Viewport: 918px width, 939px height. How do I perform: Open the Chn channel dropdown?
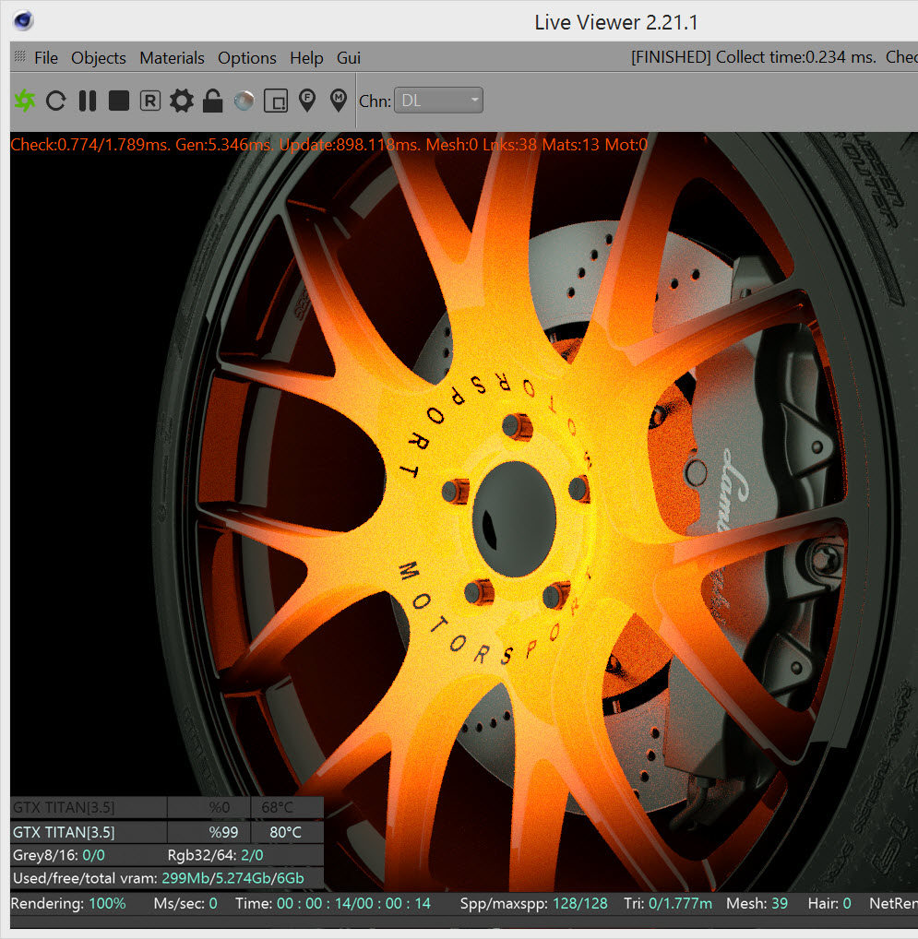point(438,101)
